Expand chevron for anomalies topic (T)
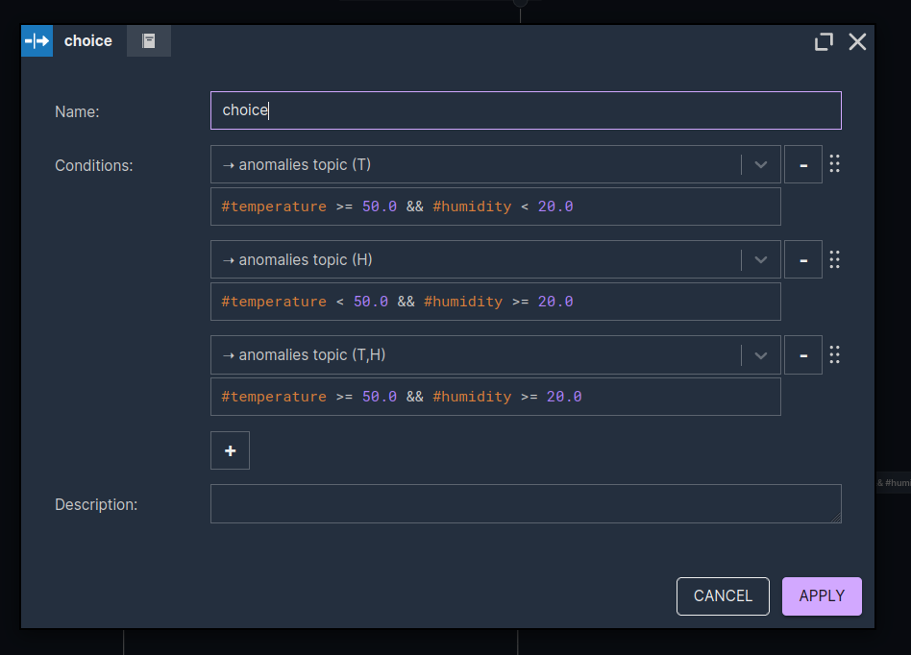The image size is (911, 655). click(760, 165)
